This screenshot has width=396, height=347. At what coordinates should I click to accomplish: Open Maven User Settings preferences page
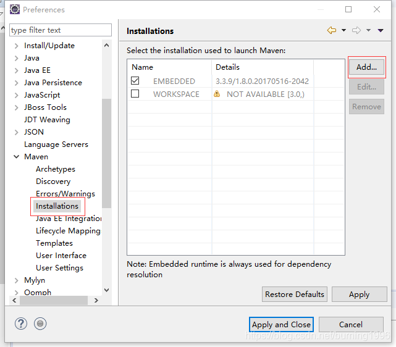[x=59, y=268]
